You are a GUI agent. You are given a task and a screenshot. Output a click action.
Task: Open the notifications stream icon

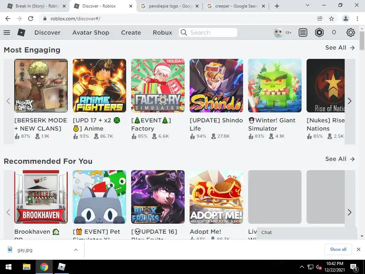[303, 32]
